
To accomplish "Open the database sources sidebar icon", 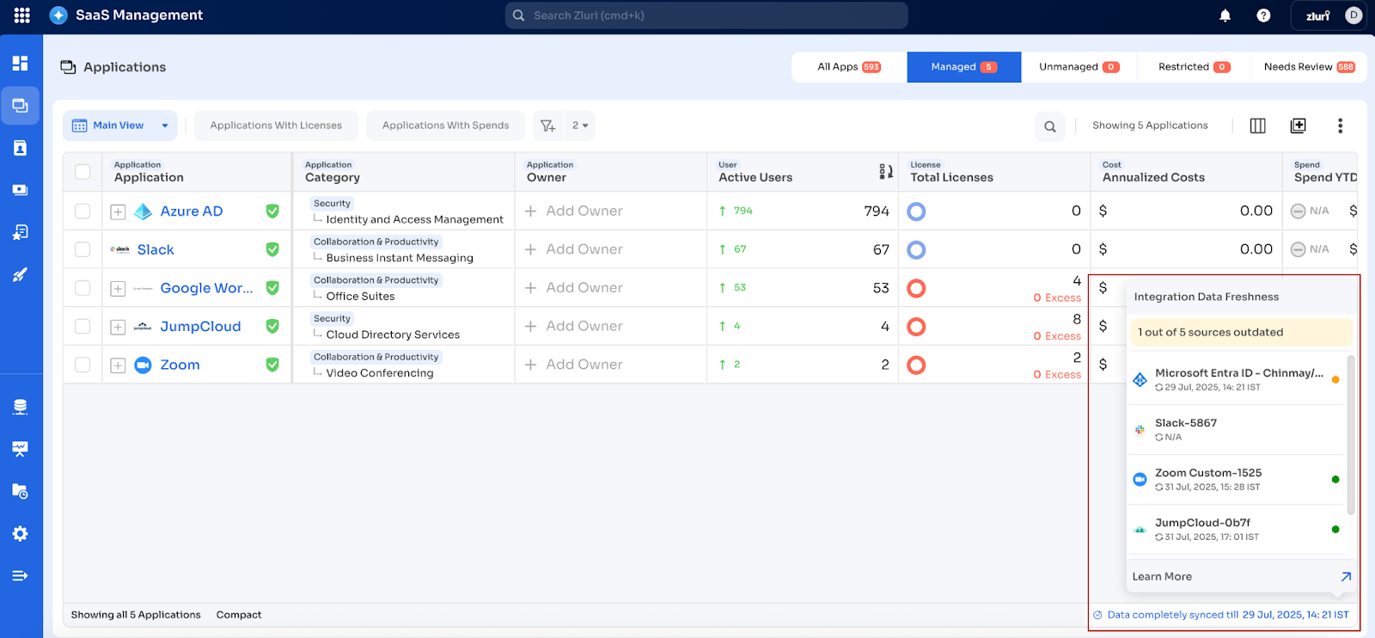I will click(21, 407).
